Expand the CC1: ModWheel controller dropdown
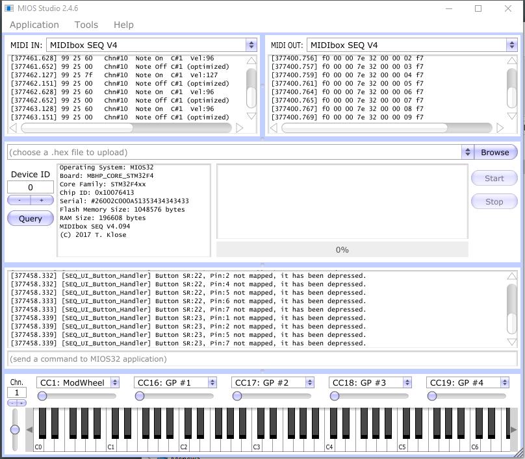 (x=114, y=382)
